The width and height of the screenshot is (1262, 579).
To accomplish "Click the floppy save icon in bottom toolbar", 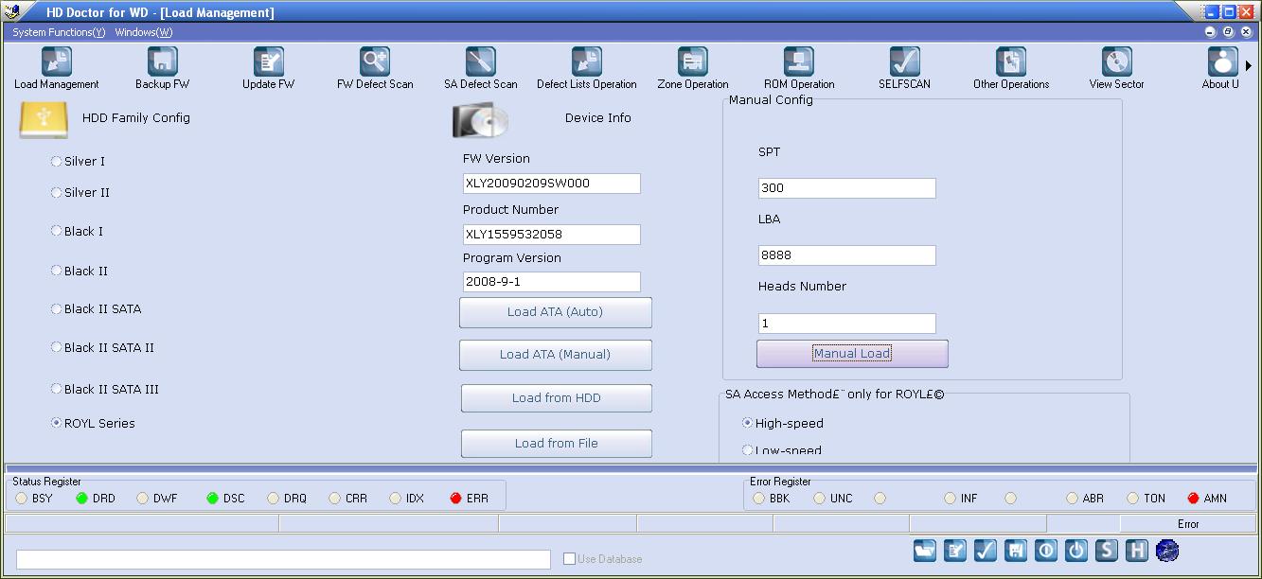I will click(x=1016, y=551).
